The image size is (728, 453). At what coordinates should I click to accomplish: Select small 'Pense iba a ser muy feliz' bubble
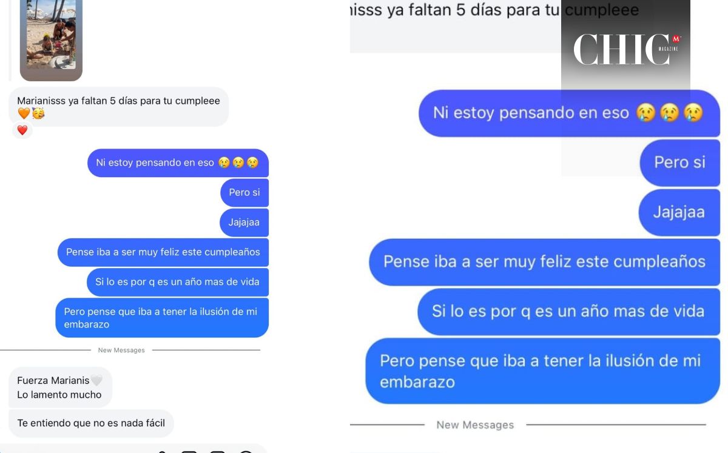[x=163, y=252]
